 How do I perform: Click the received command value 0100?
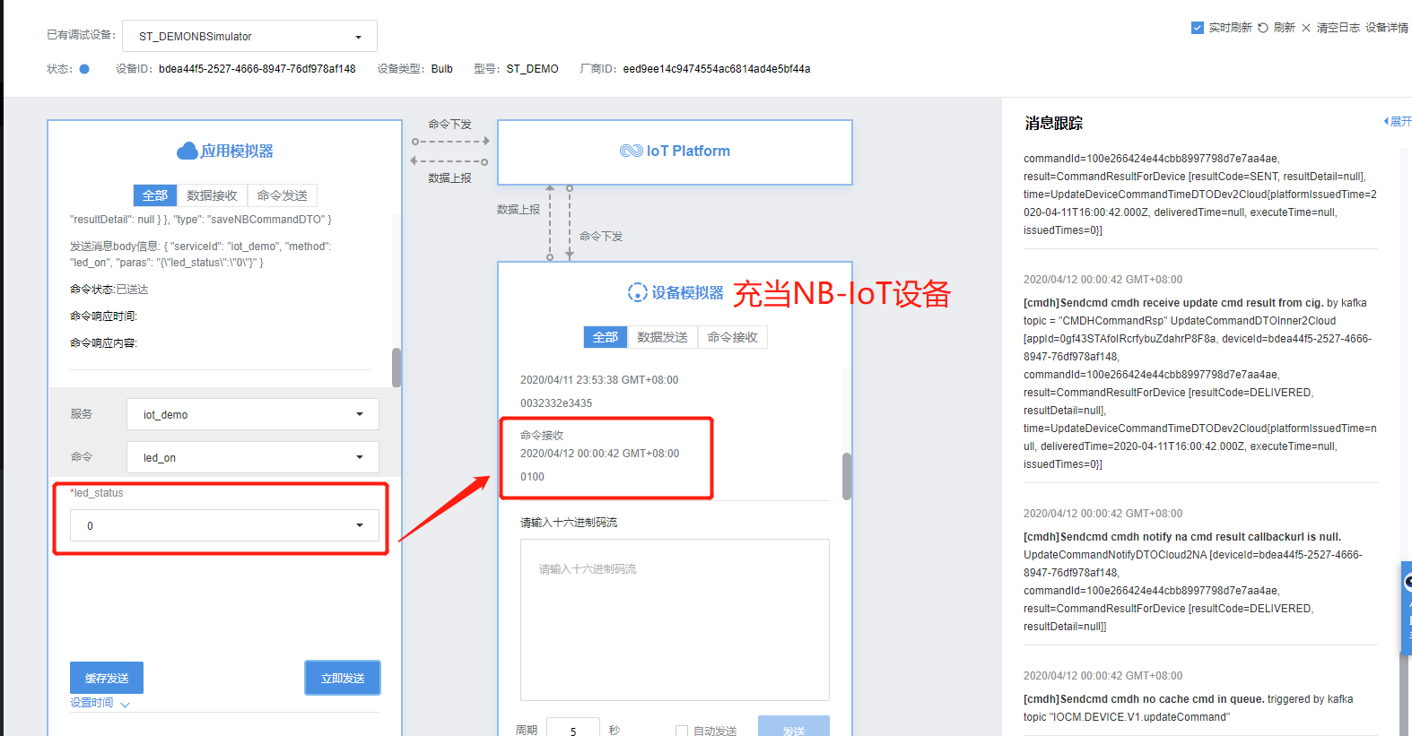point(532,477)
